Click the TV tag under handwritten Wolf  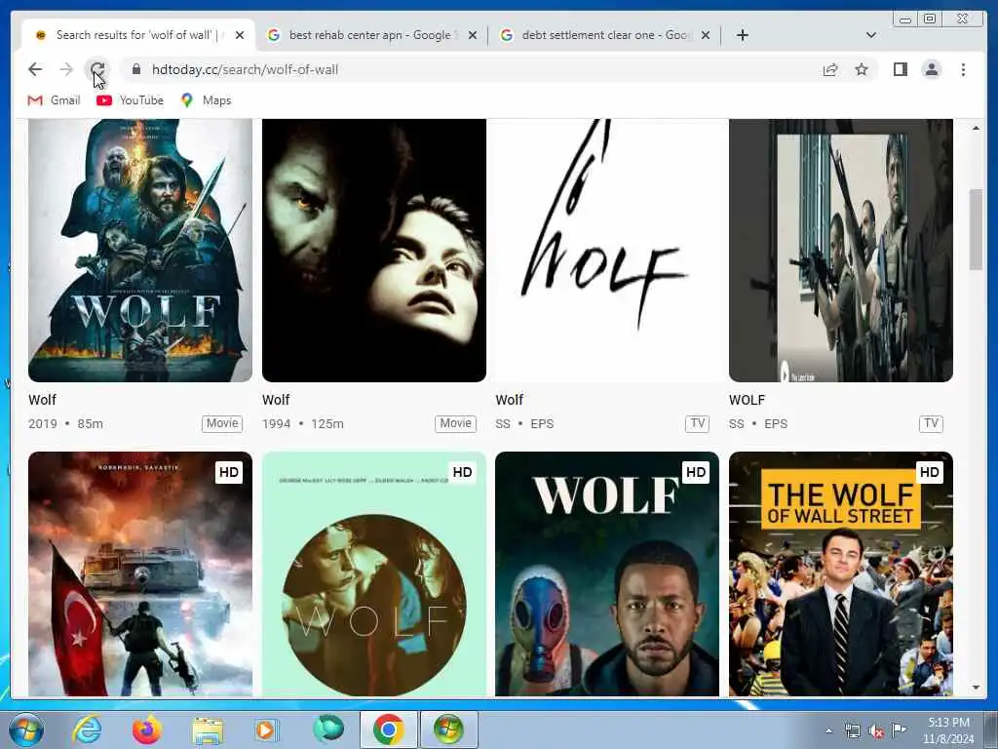point(698,423)
